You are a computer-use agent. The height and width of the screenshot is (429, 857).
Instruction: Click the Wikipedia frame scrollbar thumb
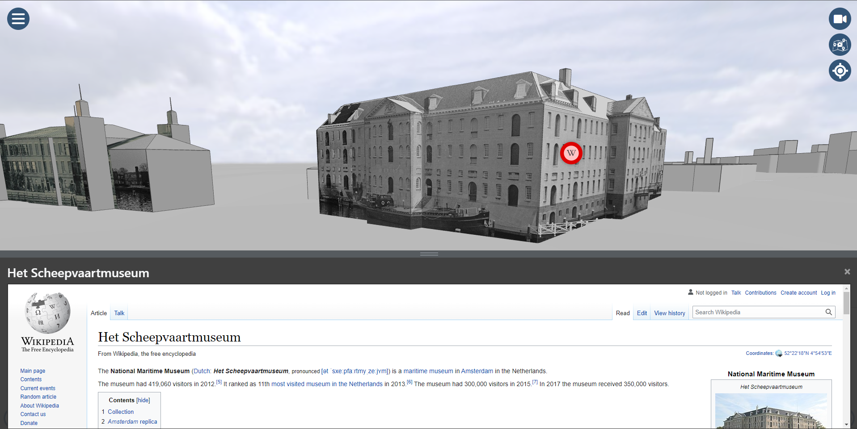pos(846,304)
